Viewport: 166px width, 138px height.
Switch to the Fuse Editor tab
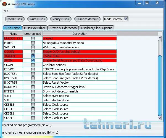tap(12, 28)
